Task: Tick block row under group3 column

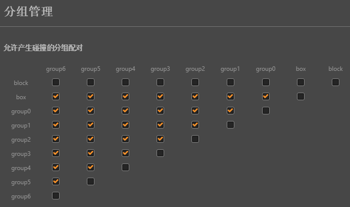Action: tap(160, 82)
